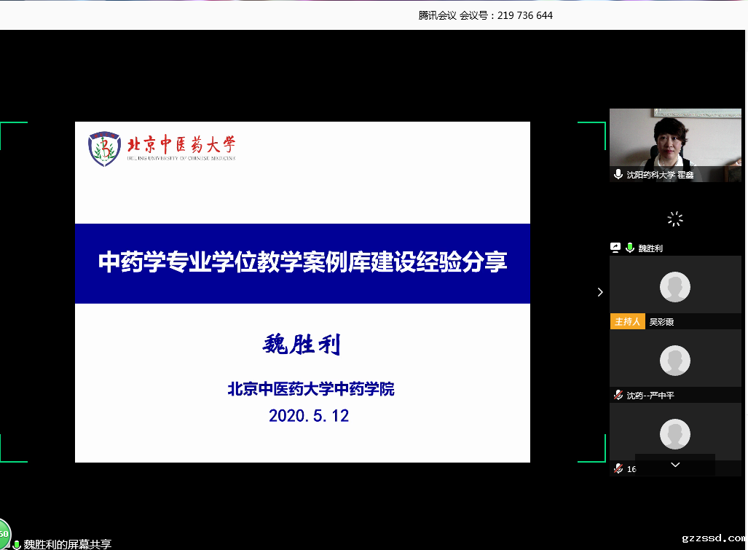This screenshot has height=550, width=748.
Task: Click the blue slide title banner
Action: 302,263
